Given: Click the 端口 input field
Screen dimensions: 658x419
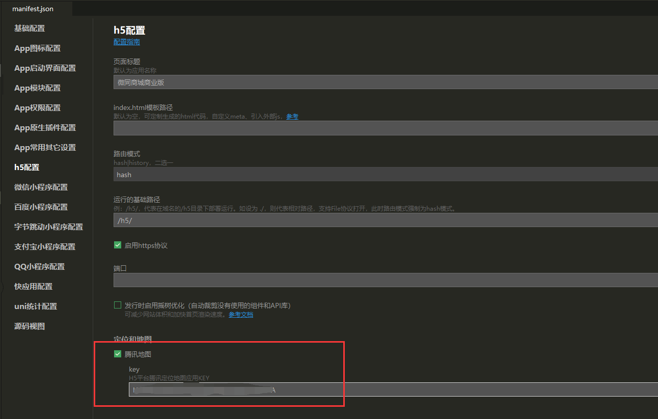Looking at the screenshot, I should pyautogui.click(x=386, y=280).
